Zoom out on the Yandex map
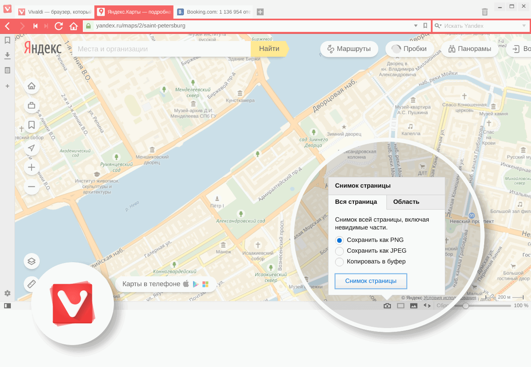 [x=31, y=187]
